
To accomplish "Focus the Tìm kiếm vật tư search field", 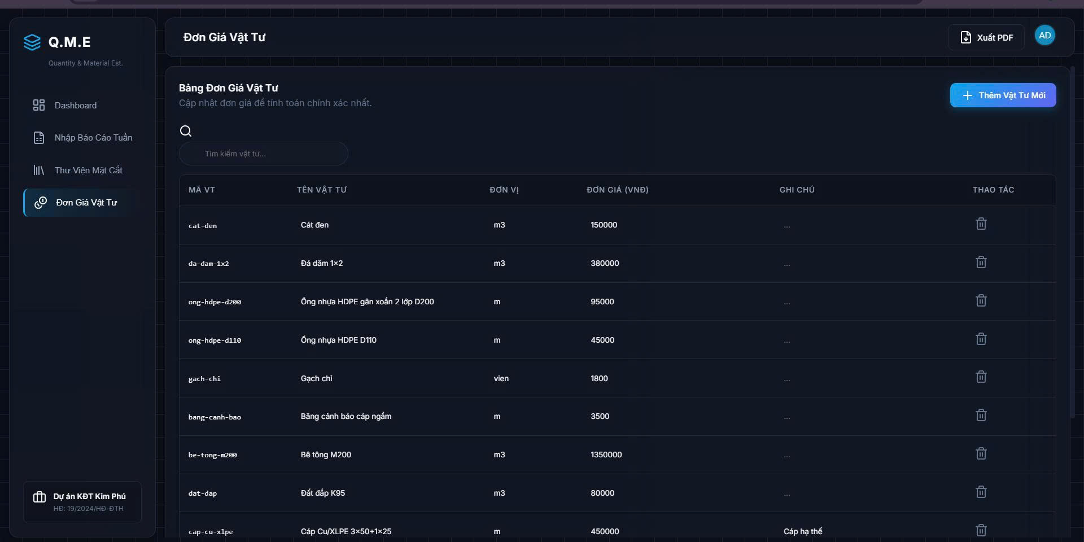I will 264,154.
